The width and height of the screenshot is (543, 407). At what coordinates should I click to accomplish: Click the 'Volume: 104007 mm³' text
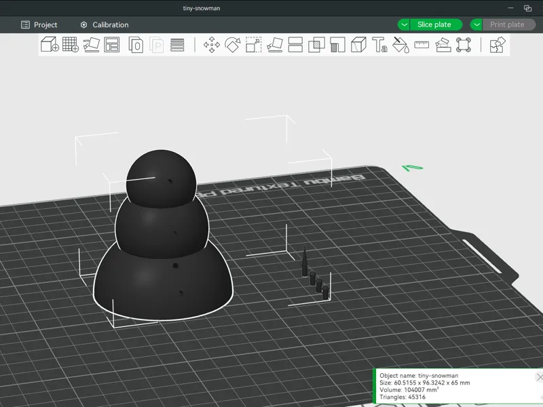[409, 389]
